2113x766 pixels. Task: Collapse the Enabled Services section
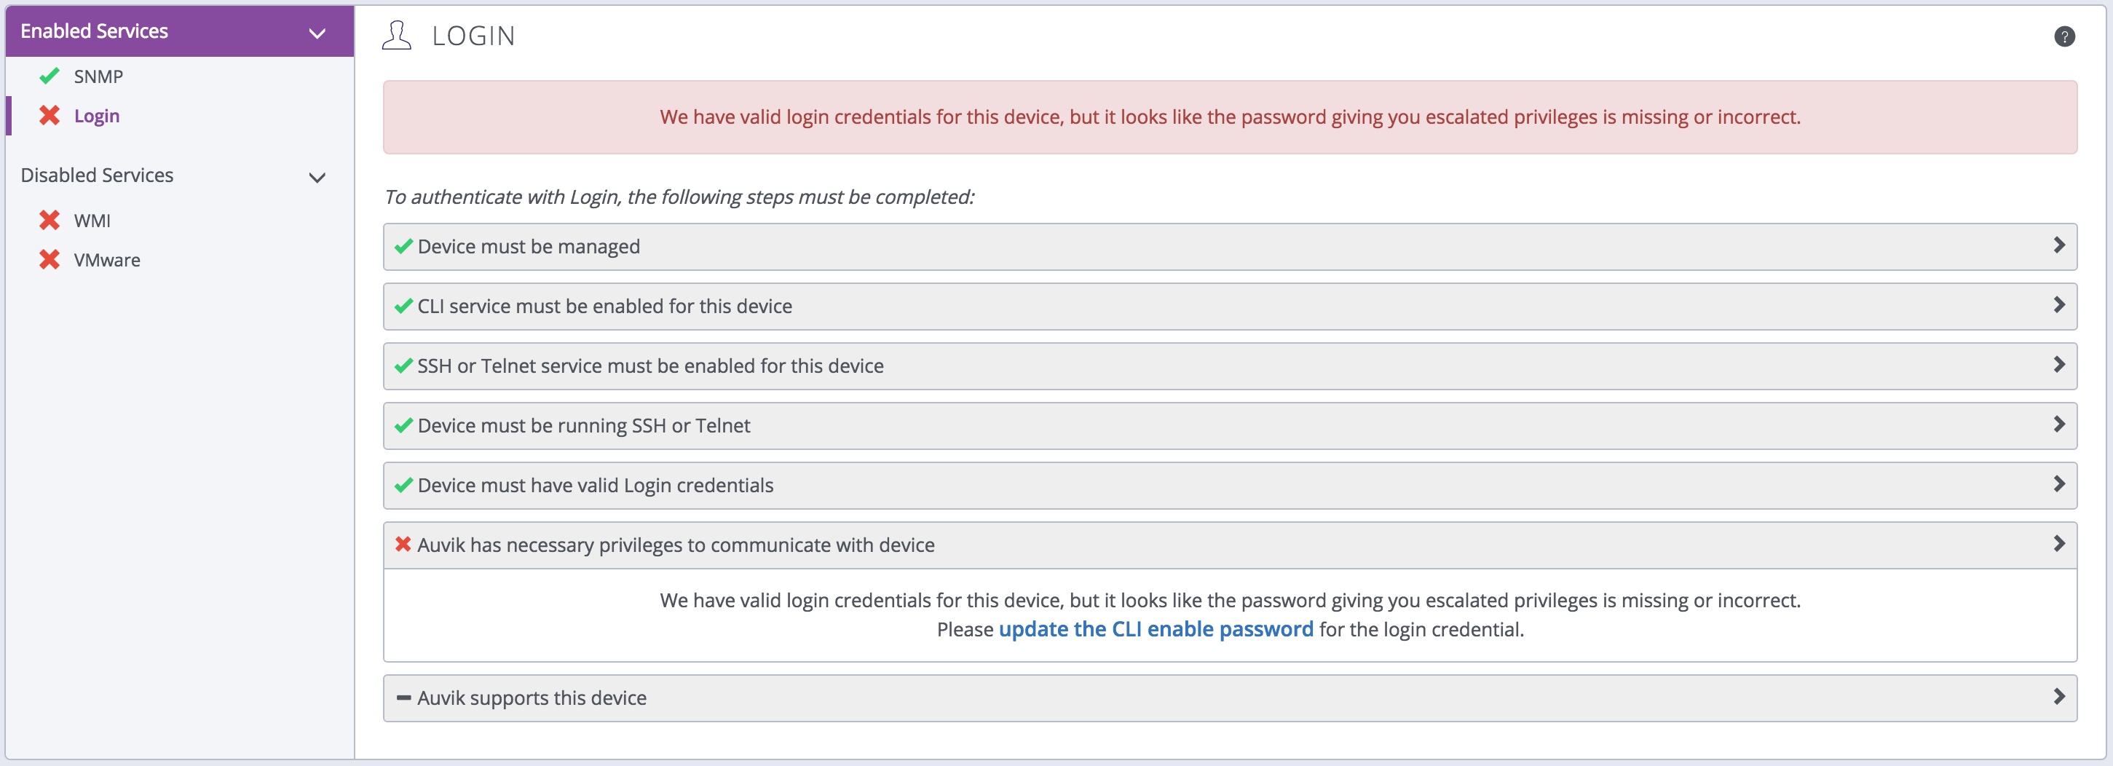point(317,33)
